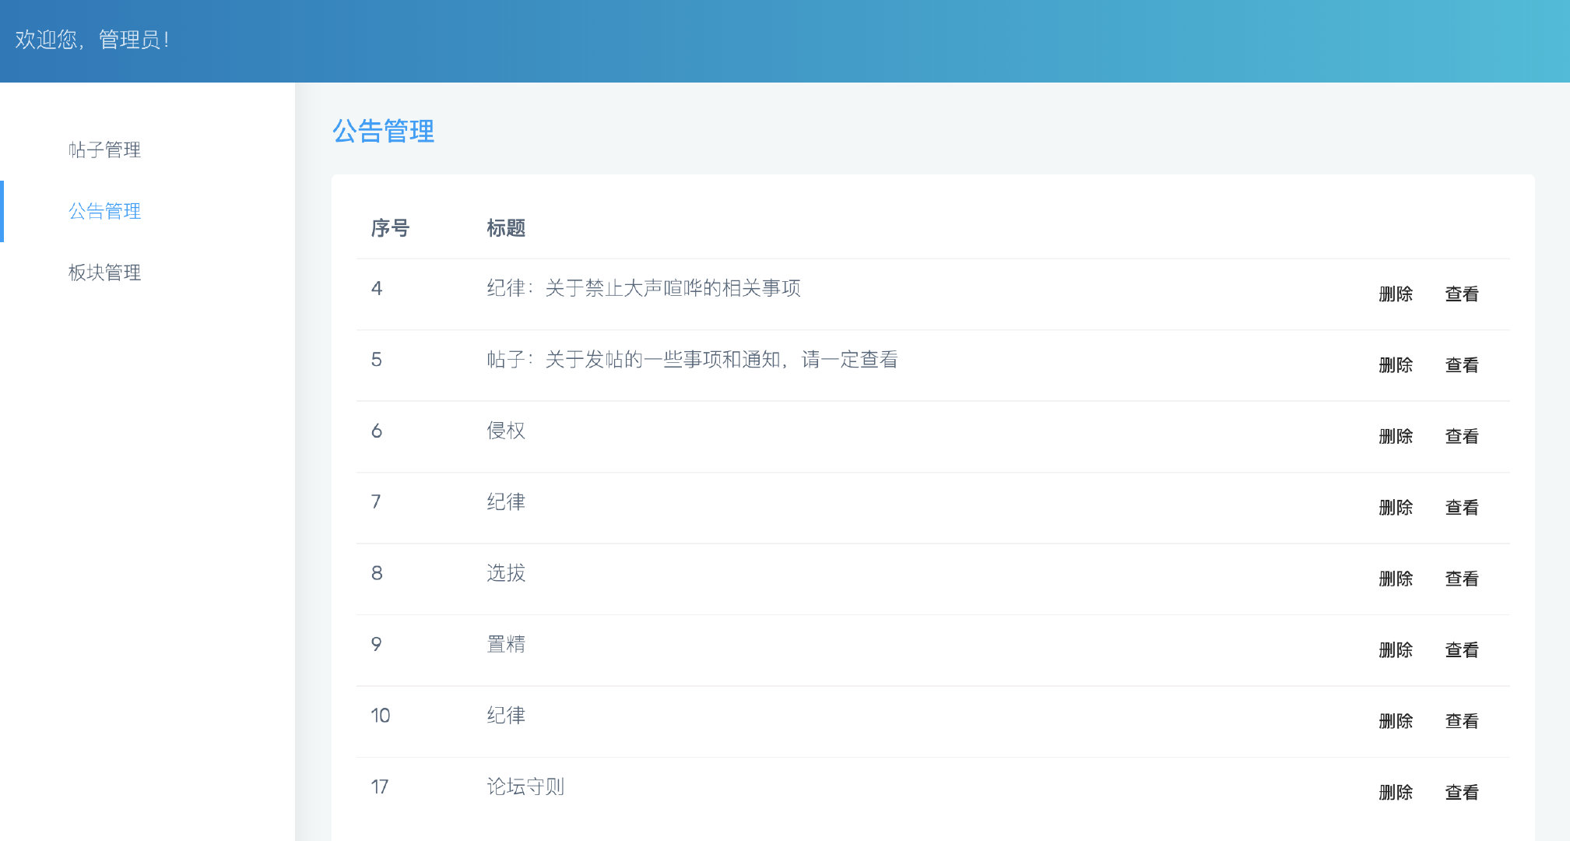Click the 欢迎您，管理员 greeting
Screen dimensions: 1570x841
tap(93, 40)
